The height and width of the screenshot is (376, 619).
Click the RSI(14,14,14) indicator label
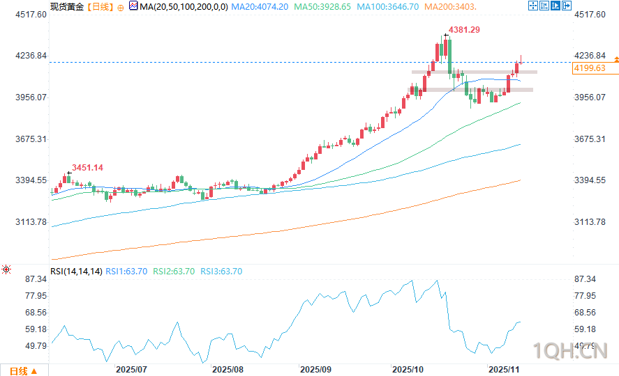pyautogui.click(x=76, y=272)
